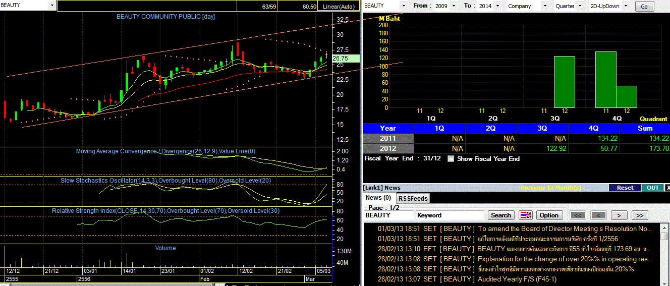Click the Year column header
Screen dimensions: 670x286
coord(388,128)
